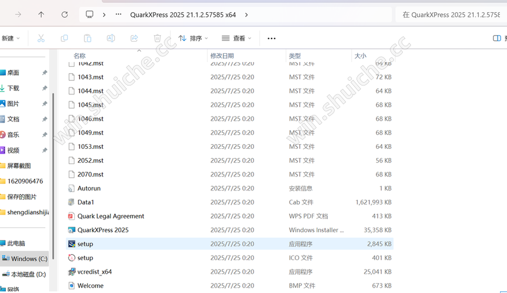
Task: Select the file 1053.mst
Action: click(229, 146)
